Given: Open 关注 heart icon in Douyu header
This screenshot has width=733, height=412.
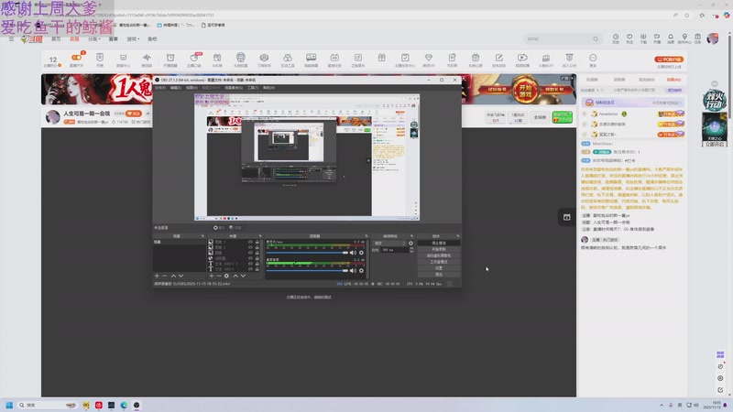Looking at the screenshot, I should (629, 38).
